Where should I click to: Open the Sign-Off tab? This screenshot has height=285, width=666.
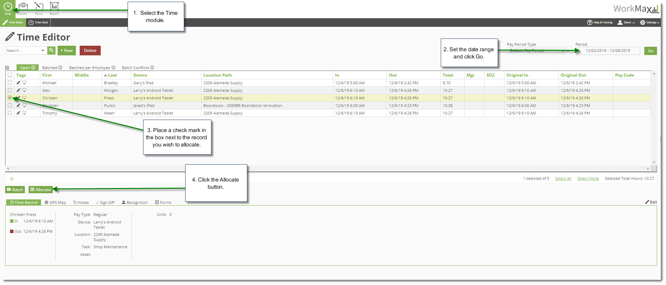(105, 202)
